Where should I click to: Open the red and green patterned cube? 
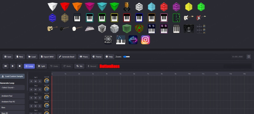(139, 29)
